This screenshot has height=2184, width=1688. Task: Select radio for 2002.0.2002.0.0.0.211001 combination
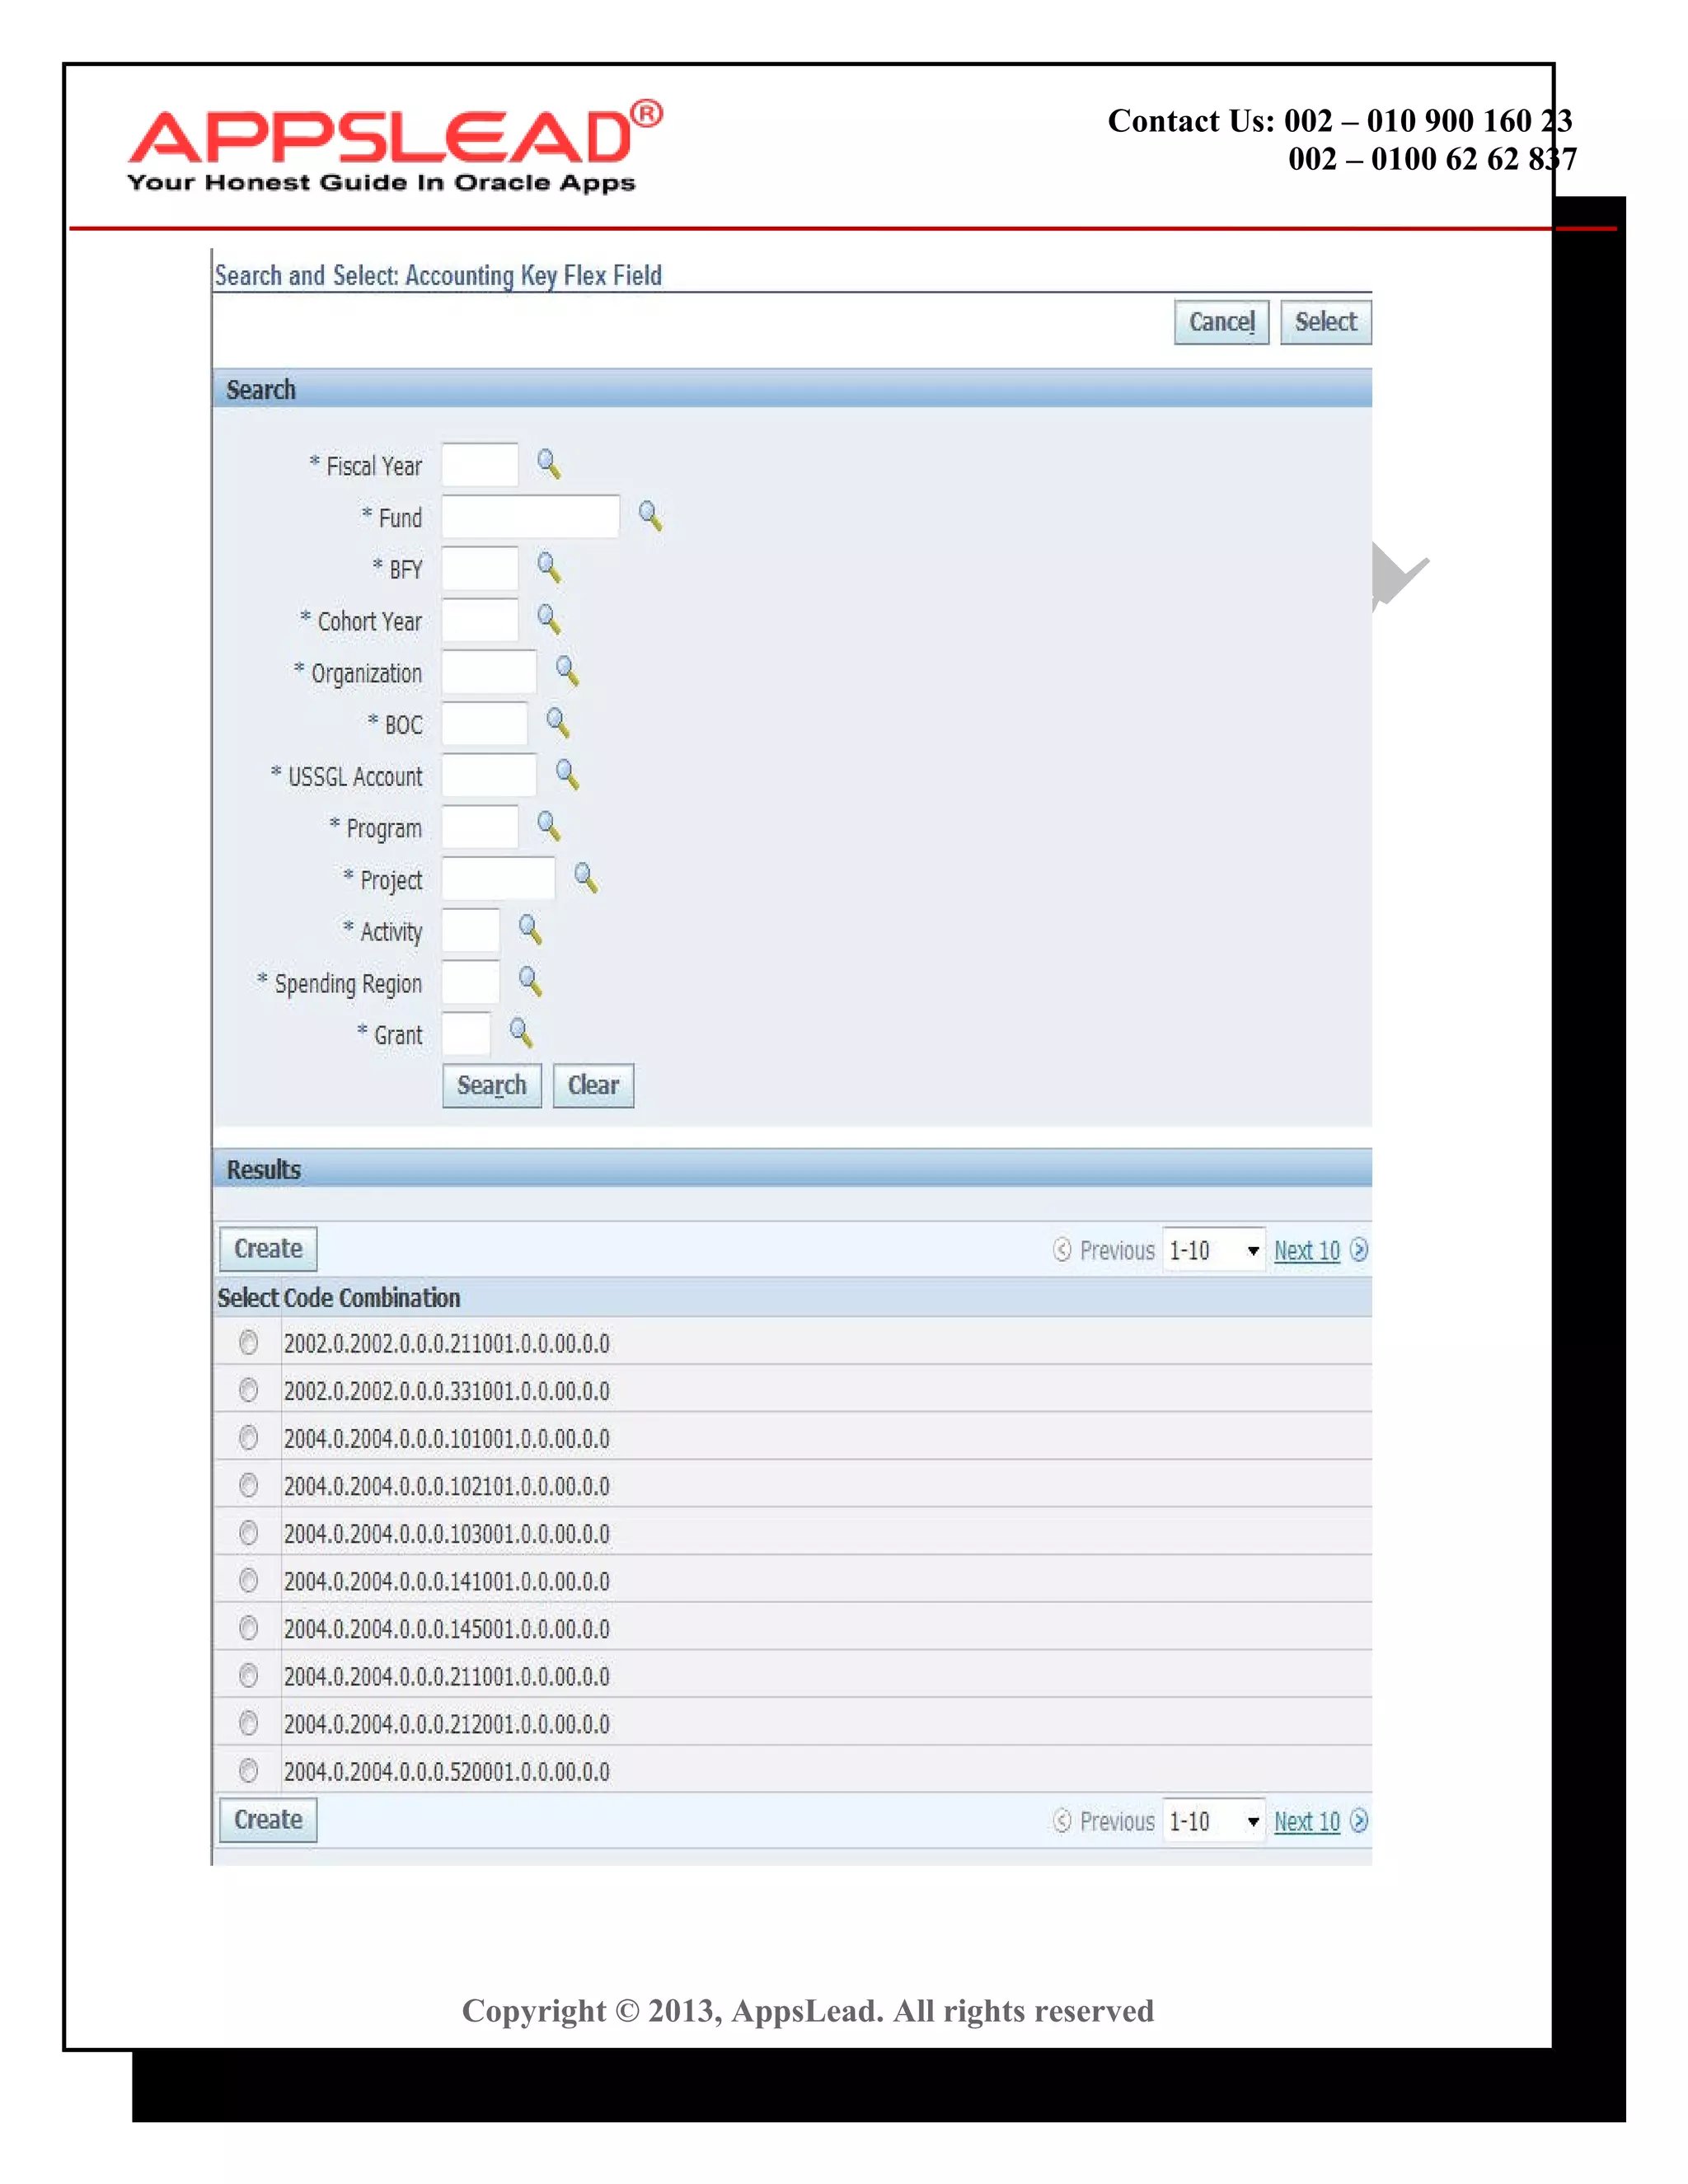coord(249,1342)
